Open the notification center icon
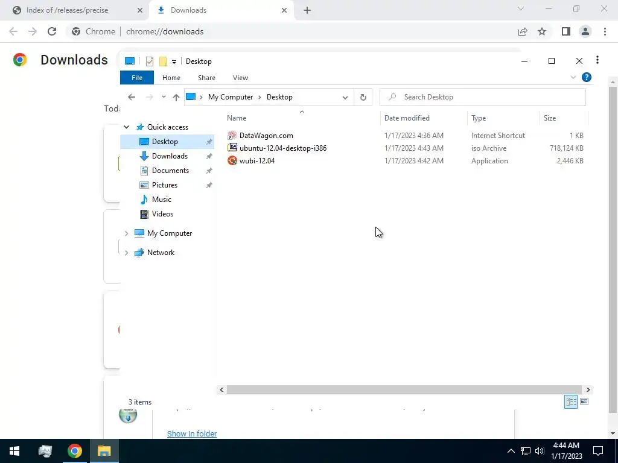 point(598,451)
